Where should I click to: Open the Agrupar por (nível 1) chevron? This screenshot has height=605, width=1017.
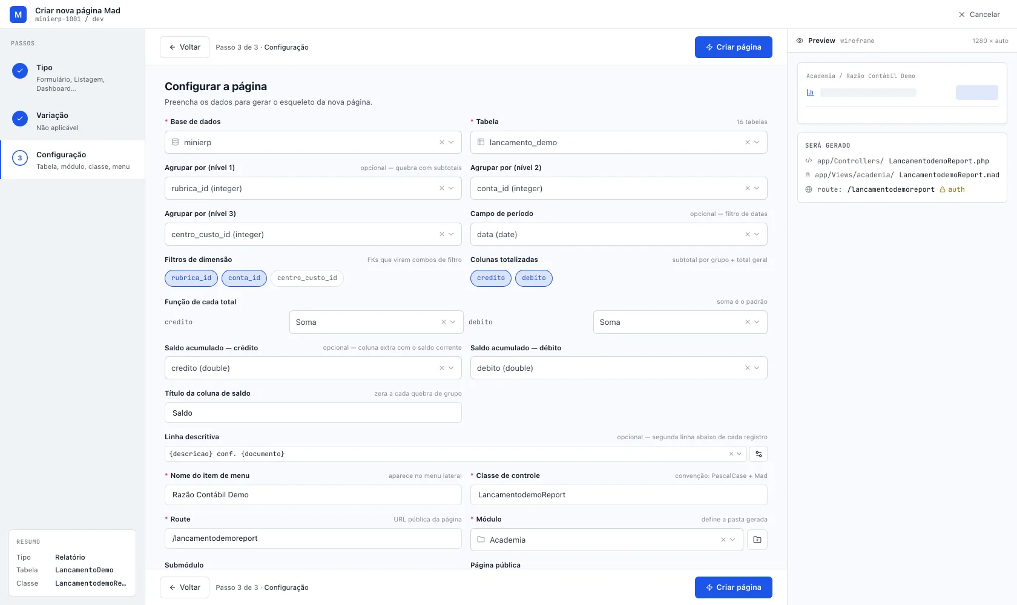click(451, 188)
